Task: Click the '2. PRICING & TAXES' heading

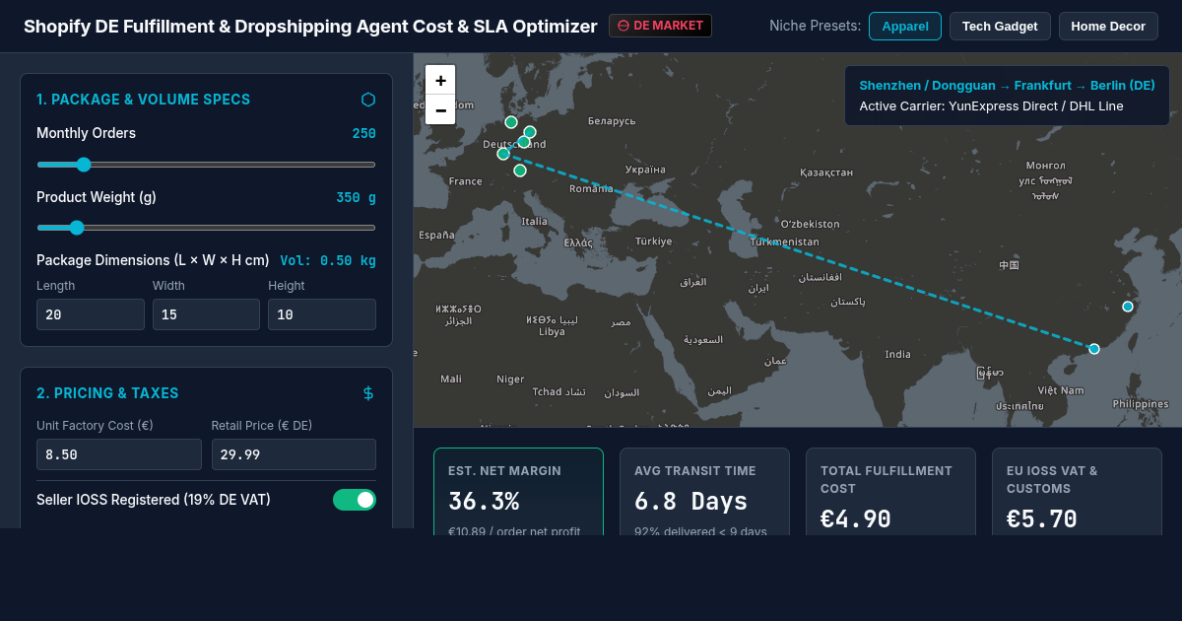Action: [107, 393]
